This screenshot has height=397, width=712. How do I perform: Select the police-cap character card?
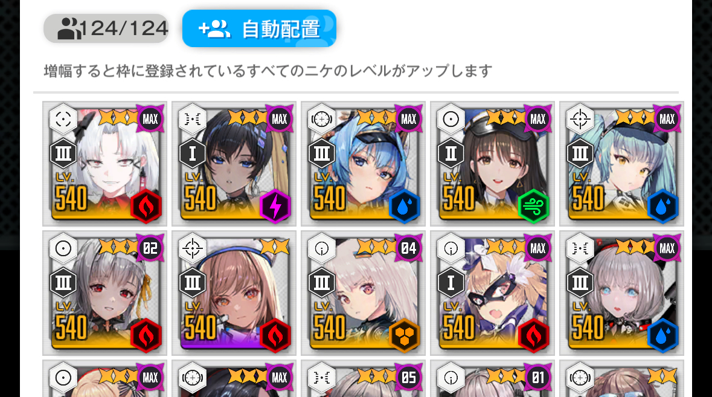(x=493, y=164)
